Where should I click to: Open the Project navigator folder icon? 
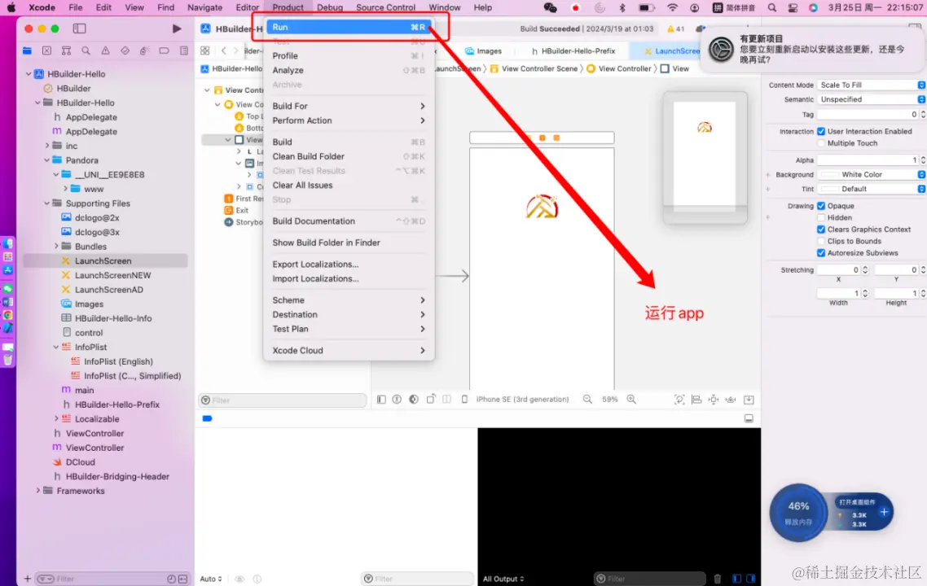[x=27, y=50]
